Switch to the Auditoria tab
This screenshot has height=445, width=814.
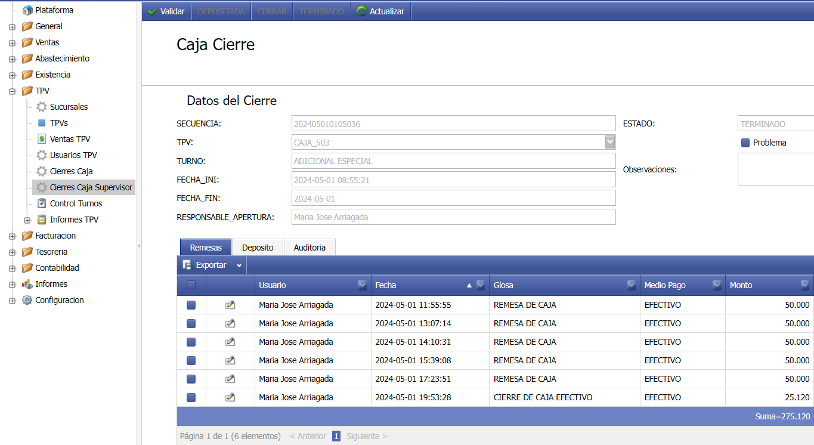coord(309,247)
